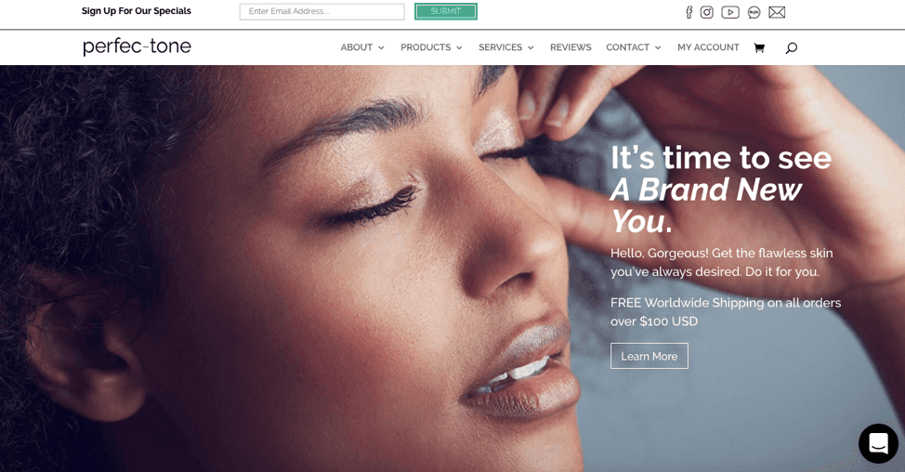This screenshot has height=472, width=905.
Task: Open the Services menu item
Action: (501, 47)
